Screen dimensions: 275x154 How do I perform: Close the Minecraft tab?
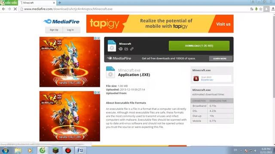coord(54,3)
